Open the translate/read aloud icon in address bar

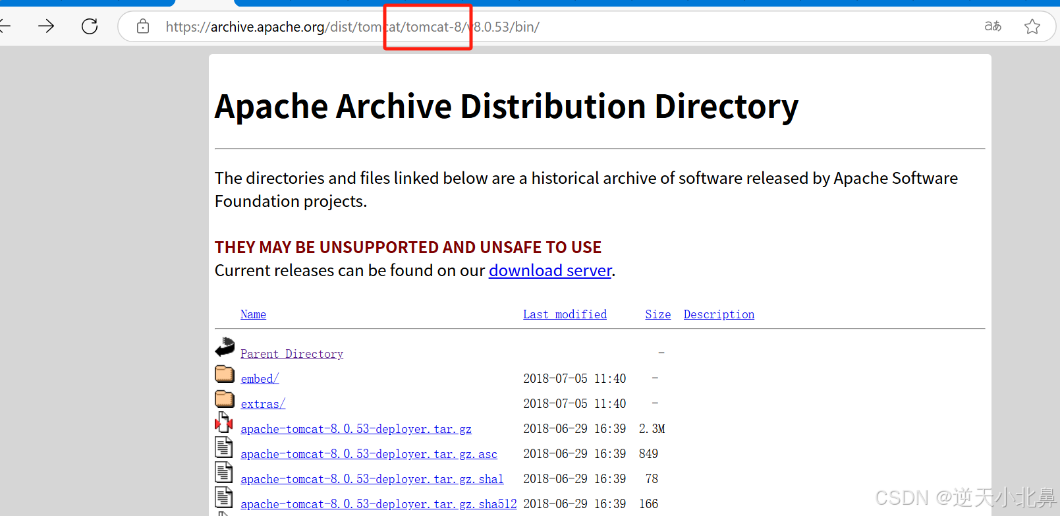[x=993, y=26]
